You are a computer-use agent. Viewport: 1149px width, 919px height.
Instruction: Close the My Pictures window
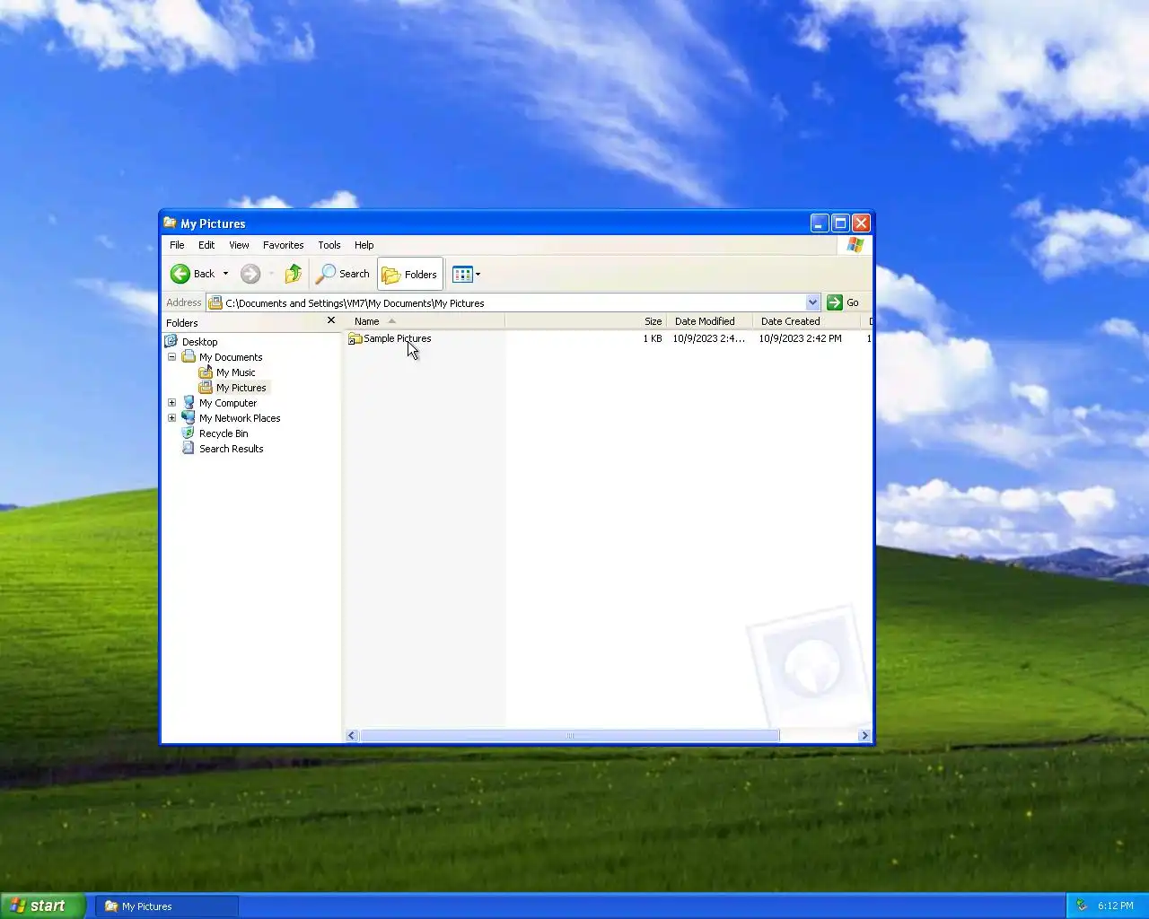861,223
